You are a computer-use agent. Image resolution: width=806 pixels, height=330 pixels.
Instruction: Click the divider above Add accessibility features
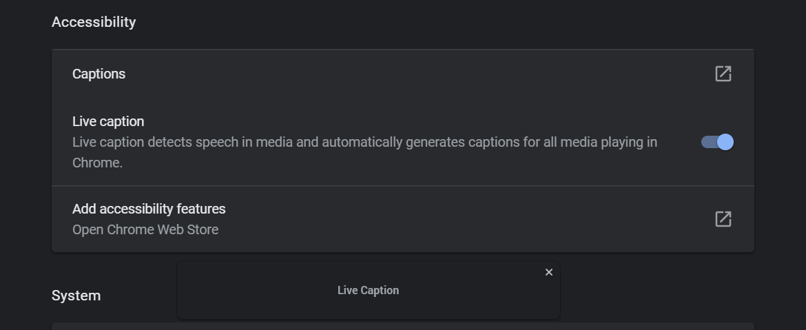[x=403, y=185]
